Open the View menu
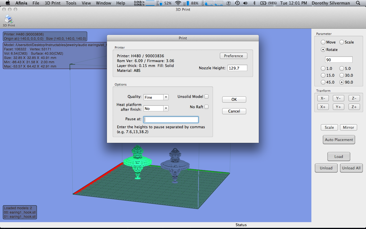The height and width of the screenshot is (229, 366). [86, 3]
